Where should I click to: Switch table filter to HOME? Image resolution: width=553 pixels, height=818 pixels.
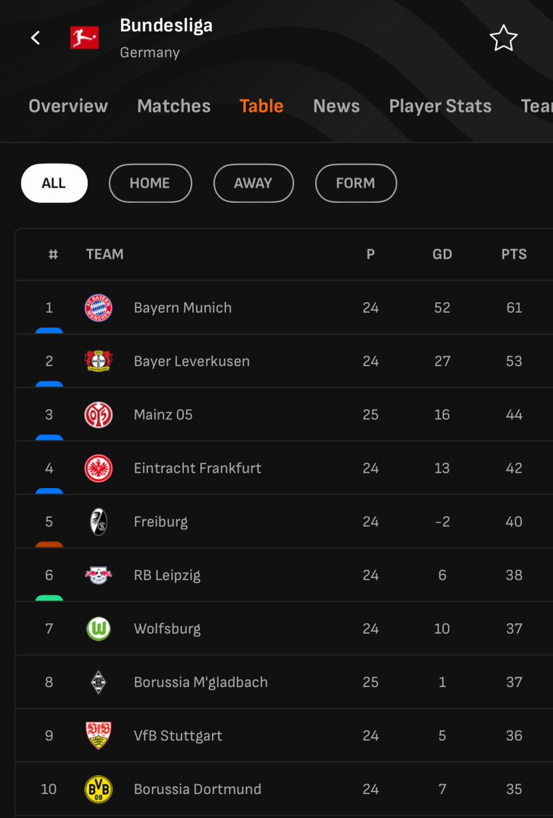pos(150,183)
